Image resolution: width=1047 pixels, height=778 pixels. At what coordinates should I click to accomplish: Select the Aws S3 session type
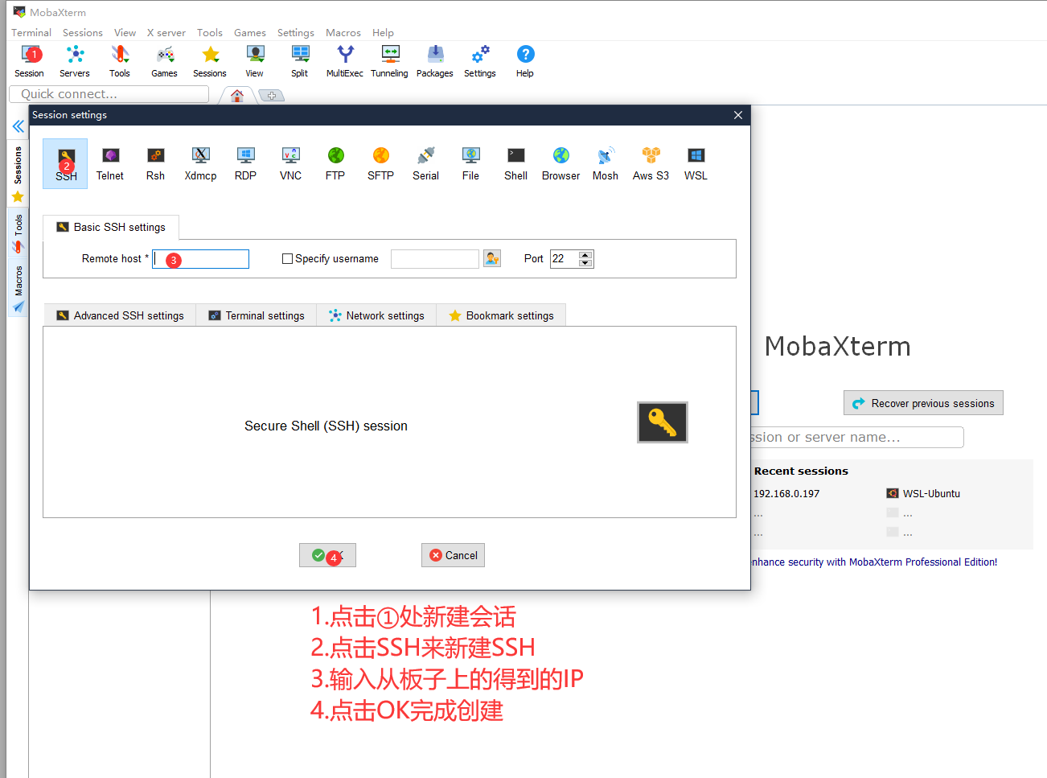[651, 164]
